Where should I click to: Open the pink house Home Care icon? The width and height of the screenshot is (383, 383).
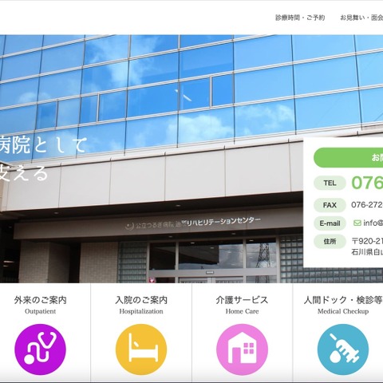click(x=242, y=349)
